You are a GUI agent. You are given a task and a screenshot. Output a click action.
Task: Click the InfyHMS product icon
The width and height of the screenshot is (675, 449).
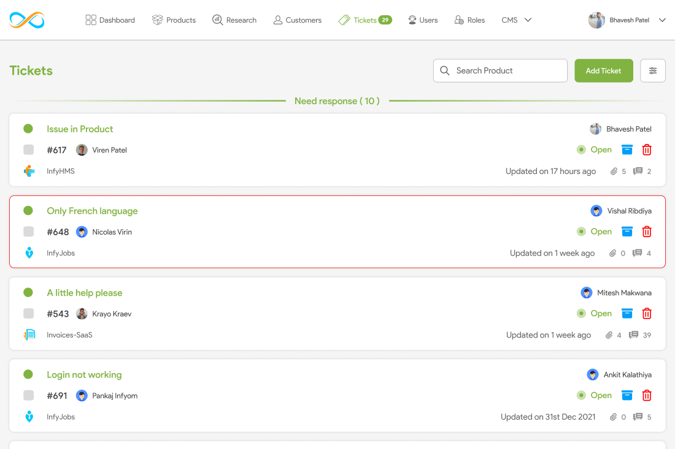coord(29,171)
